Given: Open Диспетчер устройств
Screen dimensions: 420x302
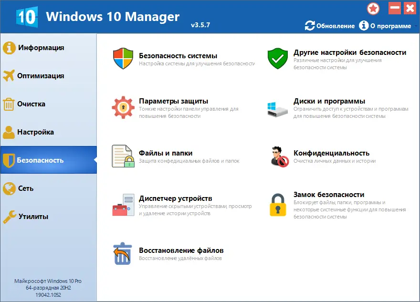Looking at the screenshot, I should pos(176,198).
